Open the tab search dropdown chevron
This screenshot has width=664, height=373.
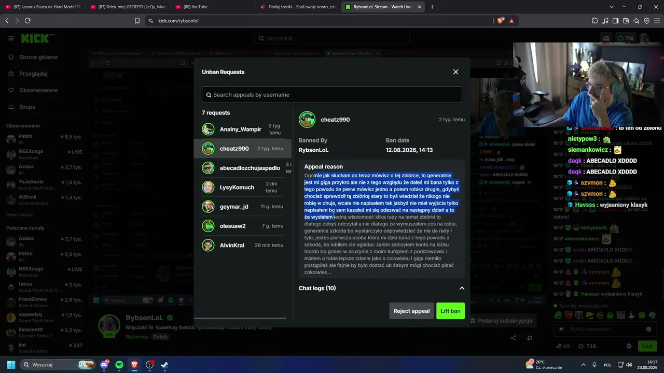pyautogui.click(x=612, y=7)
